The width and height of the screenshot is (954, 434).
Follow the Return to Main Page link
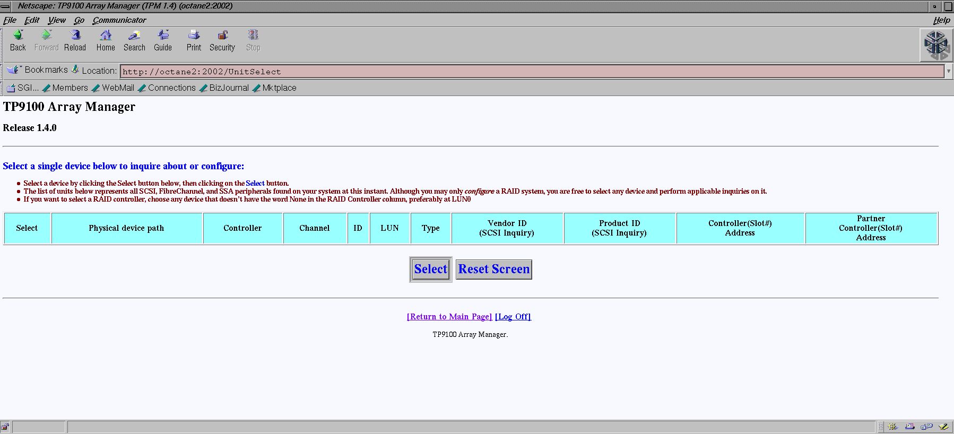coord(449,317)
